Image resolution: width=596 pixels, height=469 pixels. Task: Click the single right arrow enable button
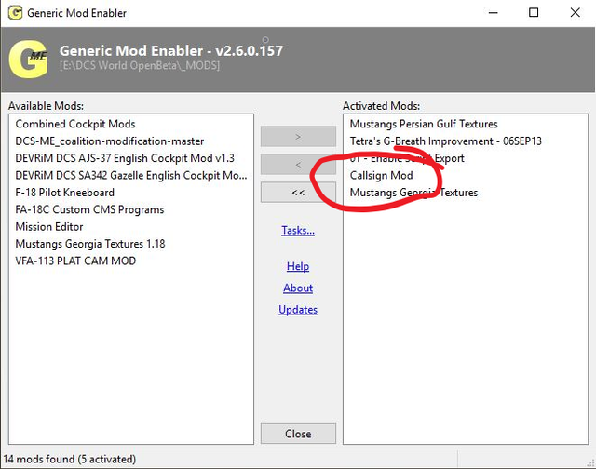coord(298,137)
